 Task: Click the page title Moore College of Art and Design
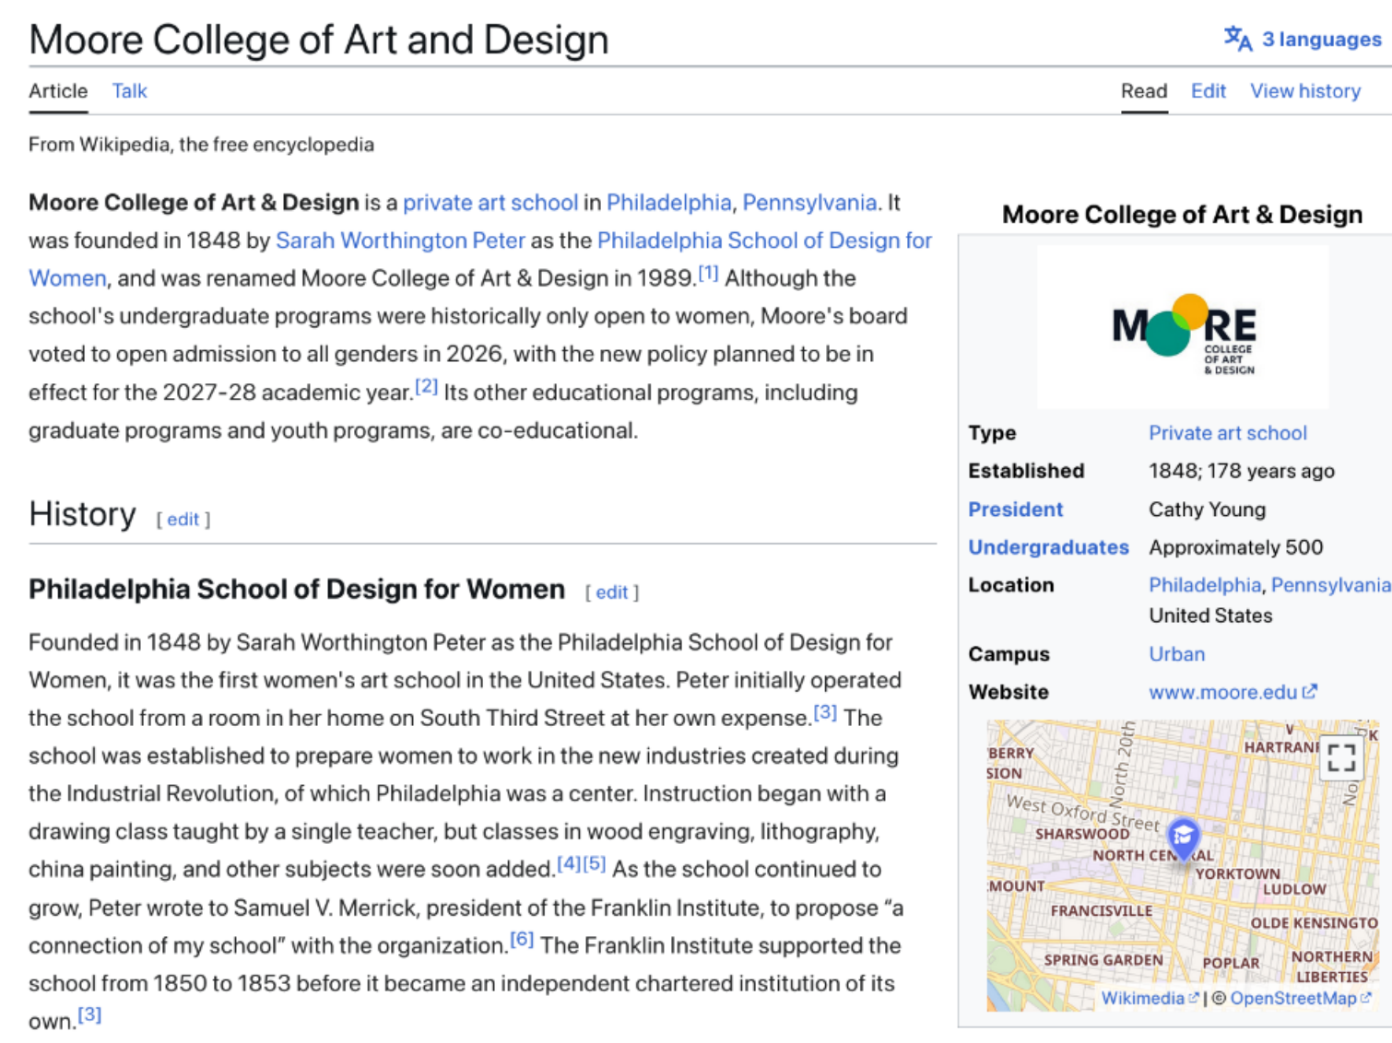[318, 40]
